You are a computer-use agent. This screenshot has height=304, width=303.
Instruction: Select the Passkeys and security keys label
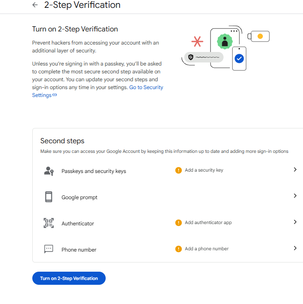[x=94, y=171]
